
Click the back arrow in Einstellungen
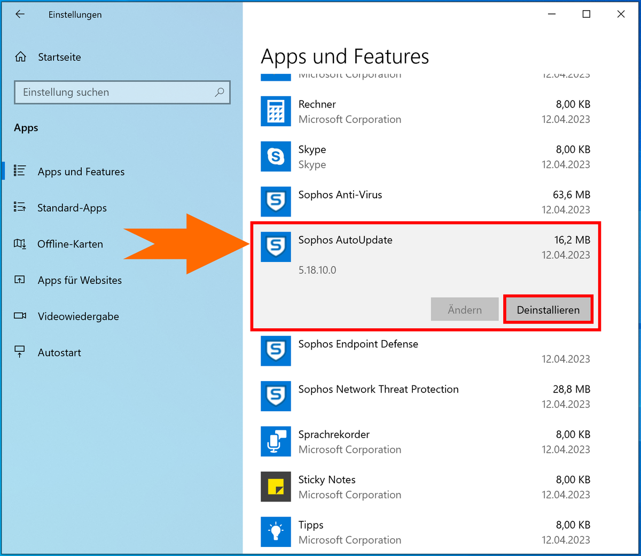(20, 14)
